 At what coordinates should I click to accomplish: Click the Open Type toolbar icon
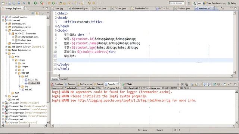(60, 3)
